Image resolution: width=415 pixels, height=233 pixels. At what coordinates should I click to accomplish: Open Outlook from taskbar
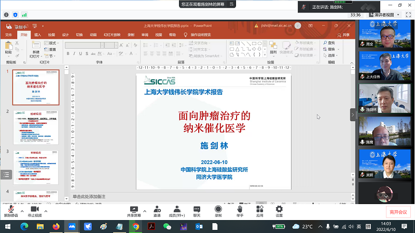[199, 227]
